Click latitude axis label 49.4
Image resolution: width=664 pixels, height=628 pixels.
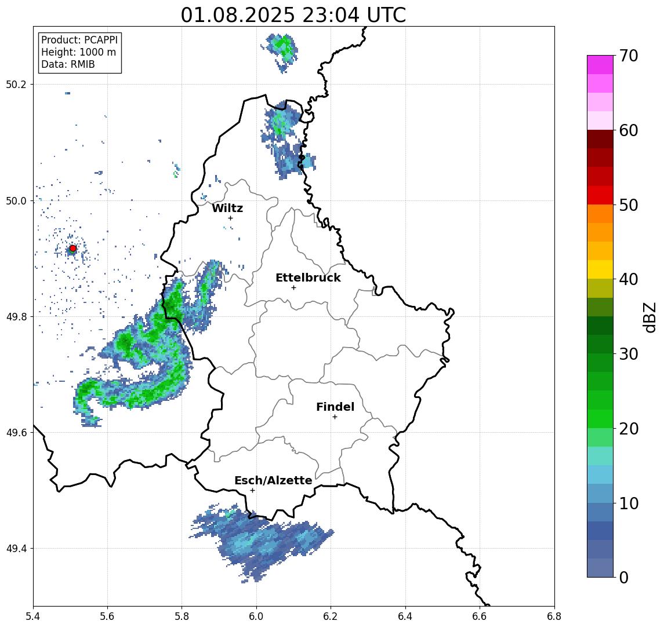coord(16,549)
